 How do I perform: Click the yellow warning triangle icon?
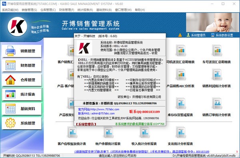coord(180,35)
